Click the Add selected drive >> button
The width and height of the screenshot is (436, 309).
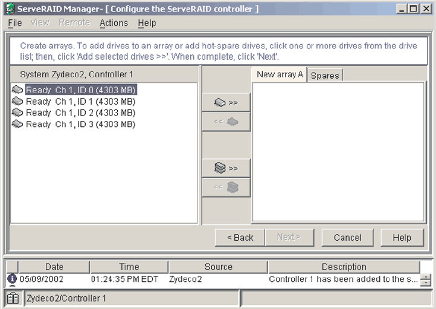pos(226,102)
